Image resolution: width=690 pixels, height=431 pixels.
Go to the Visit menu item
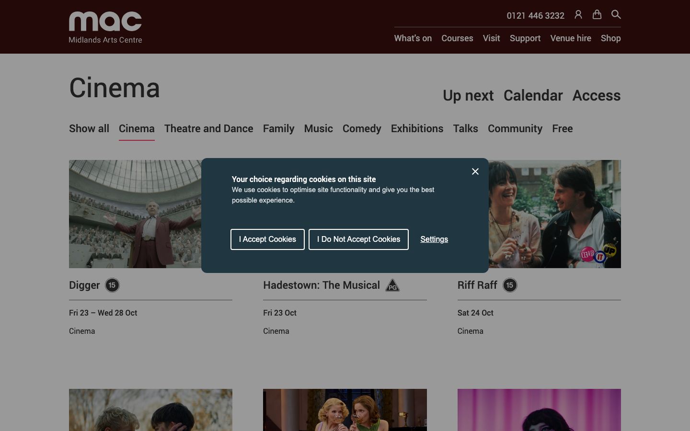coord(492,38)
